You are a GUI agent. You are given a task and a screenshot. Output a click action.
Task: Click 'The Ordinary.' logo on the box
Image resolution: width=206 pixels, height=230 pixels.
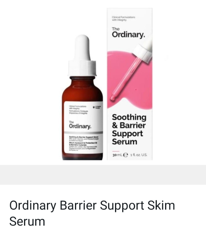coord(129,33)
